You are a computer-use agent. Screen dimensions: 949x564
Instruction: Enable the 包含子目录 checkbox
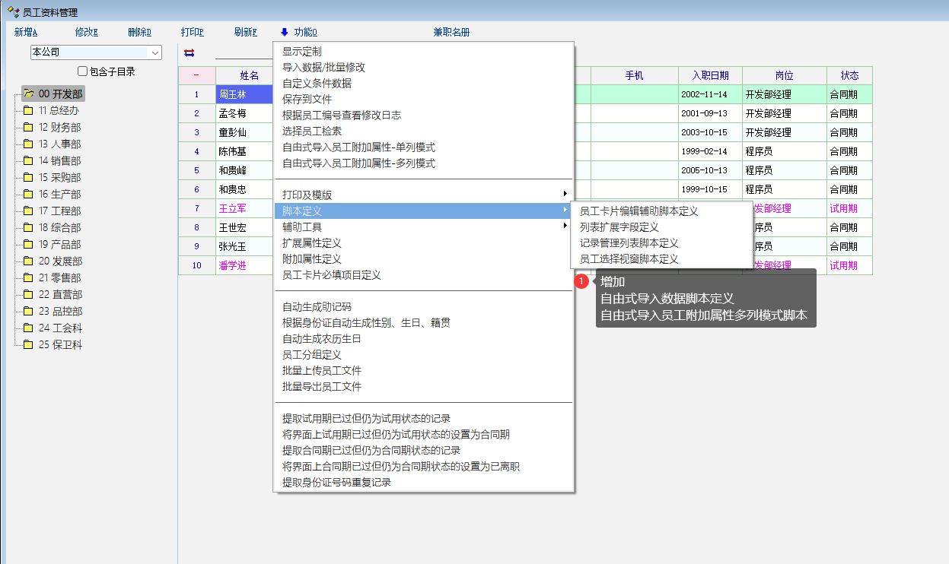[x=83, y=71]
